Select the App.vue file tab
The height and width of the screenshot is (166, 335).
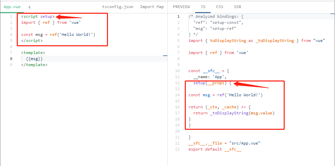coord(12,7)
